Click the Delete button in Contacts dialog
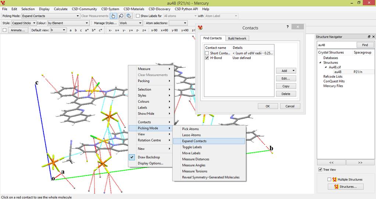 tap(286, 94)
